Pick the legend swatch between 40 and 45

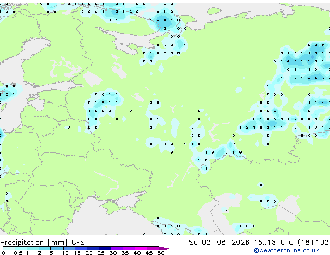pos(141,248)
